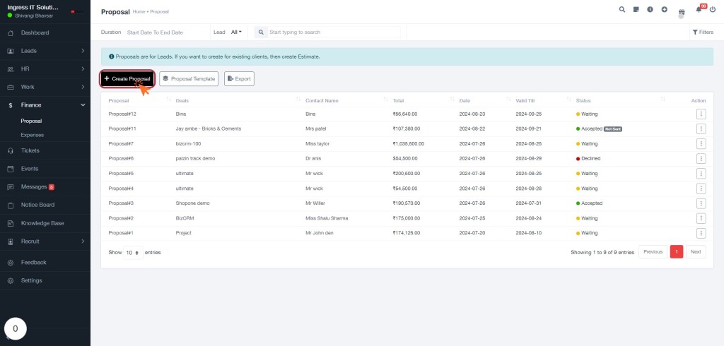This screenshot has width=724, height=346.
Task: Expand the HR sidebar menu
Action: (x=45, y=68)
